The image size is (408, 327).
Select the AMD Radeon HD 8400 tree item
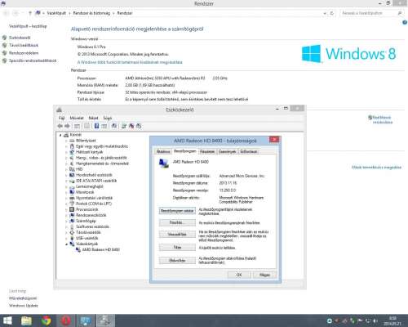[x=100, y=249]
